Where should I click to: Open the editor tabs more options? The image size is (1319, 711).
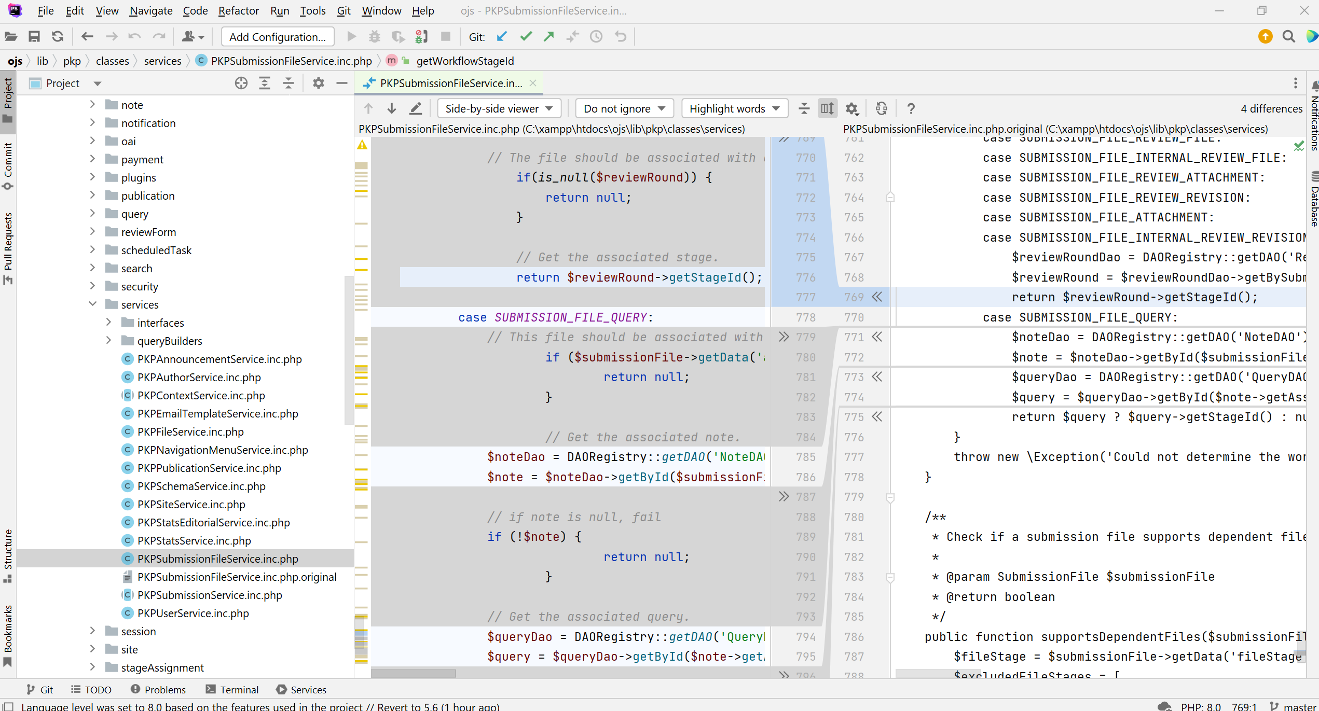pos(1296,83)
